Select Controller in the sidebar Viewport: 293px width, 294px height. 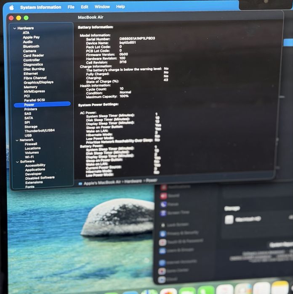coord(32,60)
